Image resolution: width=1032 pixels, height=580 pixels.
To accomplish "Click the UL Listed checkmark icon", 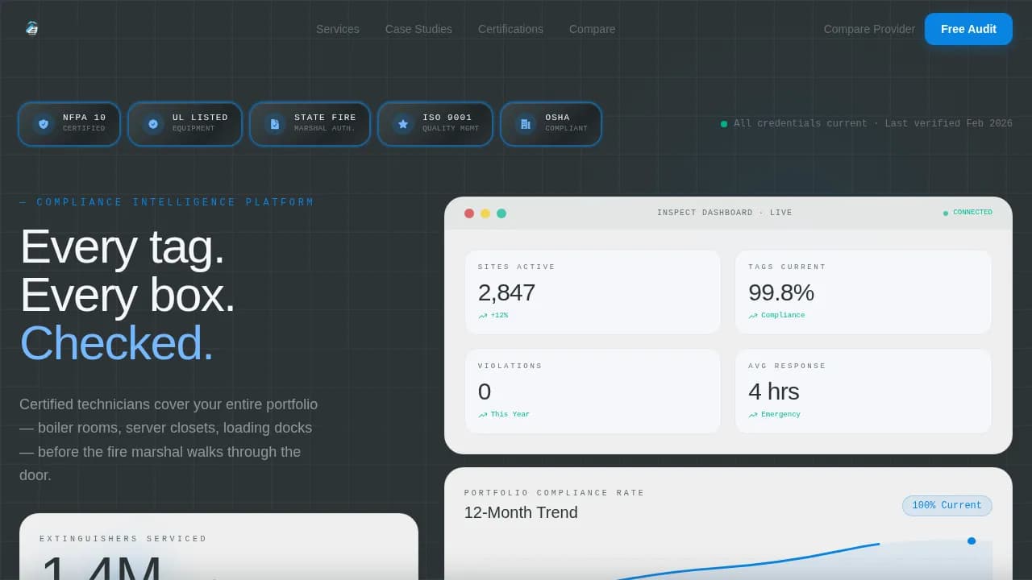I will click(x=153, y=124).
